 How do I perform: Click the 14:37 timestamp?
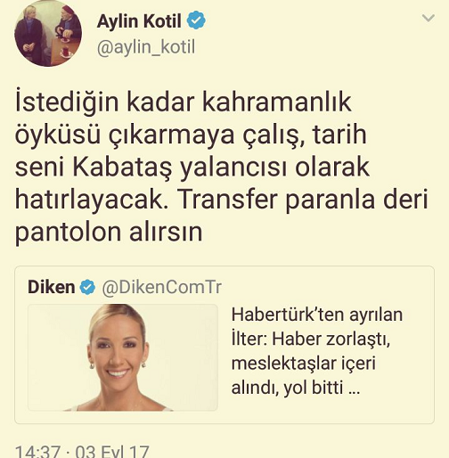[x=37, y=452]
